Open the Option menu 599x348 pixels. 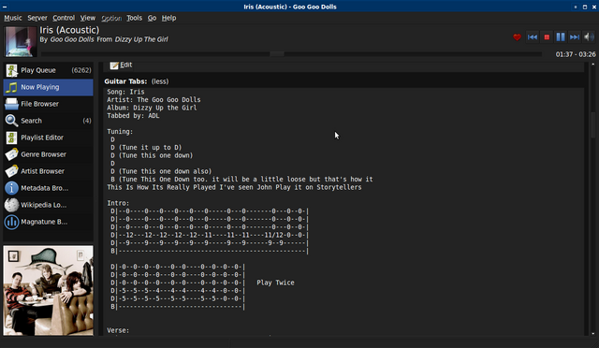111,19
